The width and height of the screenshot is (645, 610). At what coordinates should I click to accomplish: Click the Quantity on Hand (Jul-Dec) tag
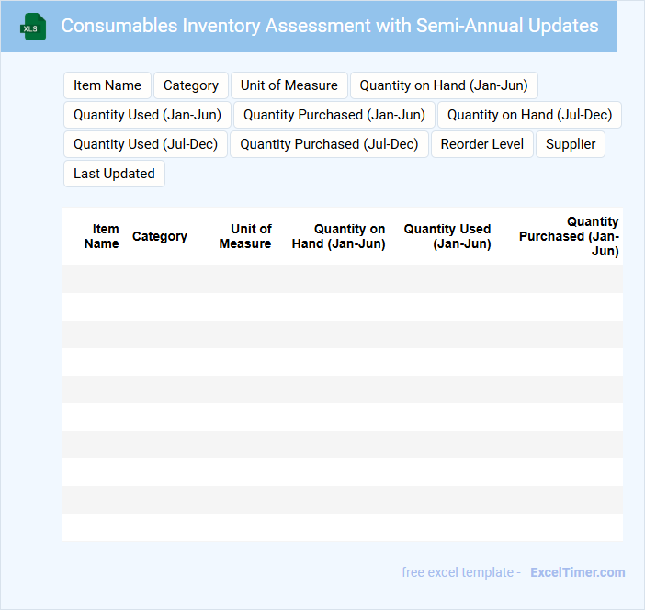pos(529,115)
